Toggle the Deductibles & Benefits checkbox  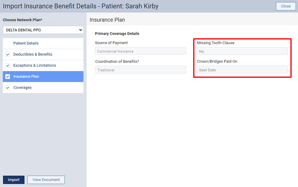point(8,54)
